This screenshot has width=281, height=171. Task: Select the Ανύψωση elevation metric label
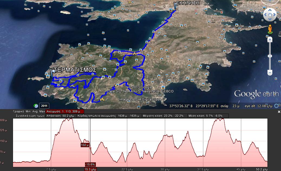65,111
